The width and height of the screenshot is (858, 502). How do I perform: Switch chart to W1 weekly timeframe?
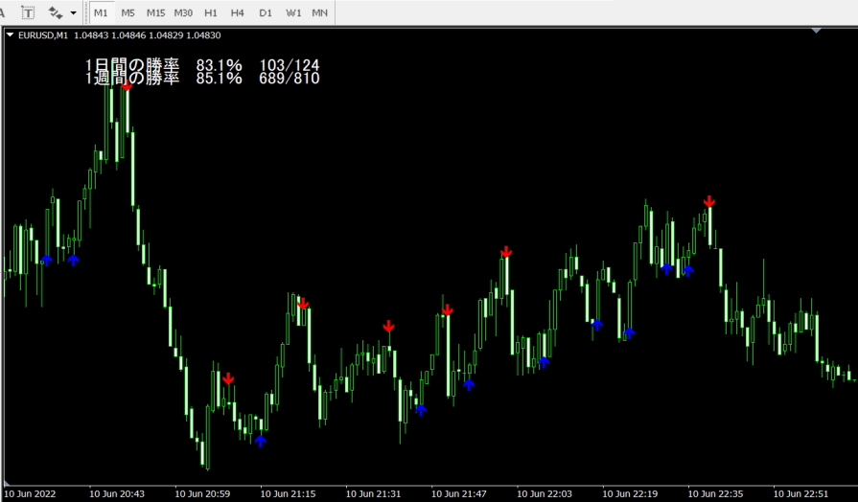[x=293, y=12]
